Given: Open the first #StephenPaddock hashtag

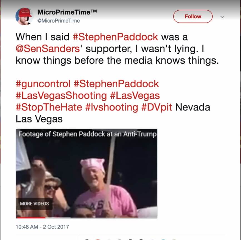Looking at the screenshot, I should tap(115, 37).
